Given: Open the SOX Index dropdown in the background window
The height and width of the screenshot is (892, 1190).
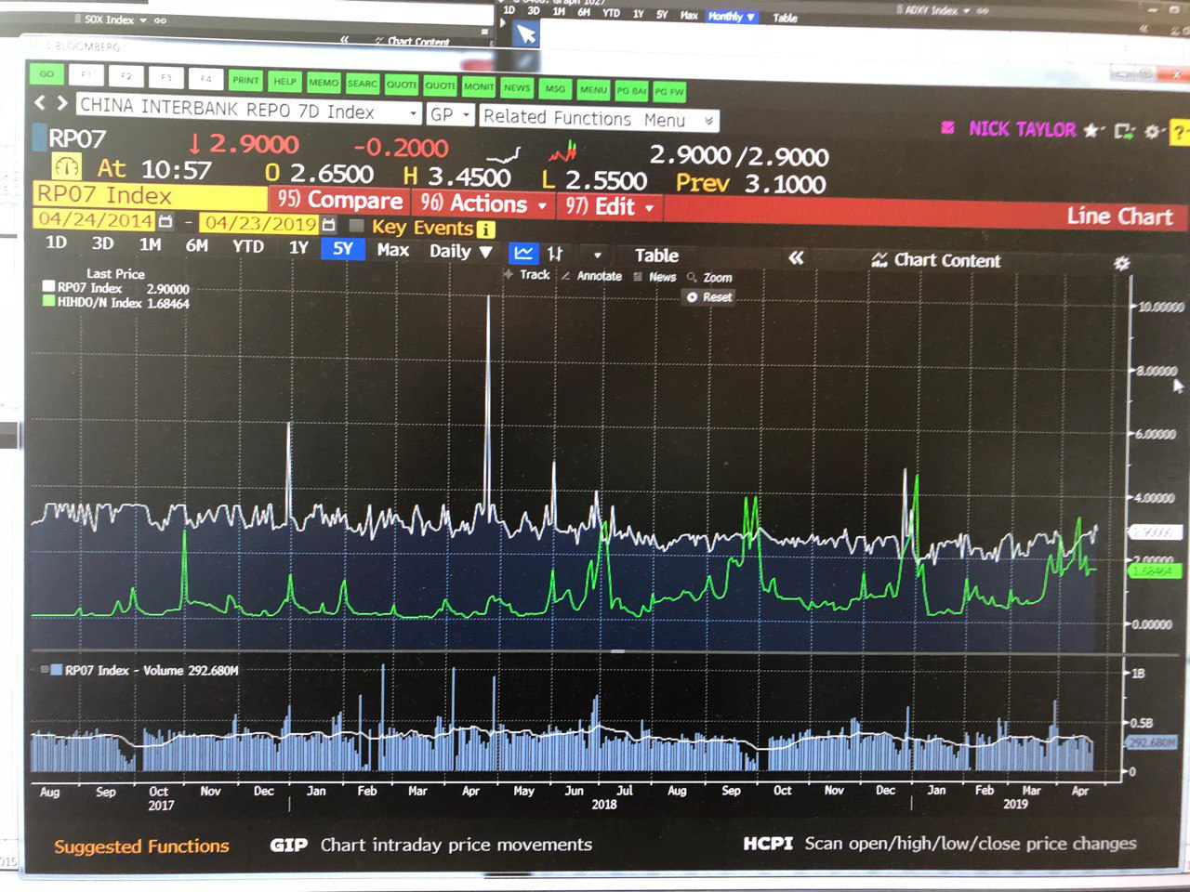Looking at the screenshot, I should pos(142,20).
